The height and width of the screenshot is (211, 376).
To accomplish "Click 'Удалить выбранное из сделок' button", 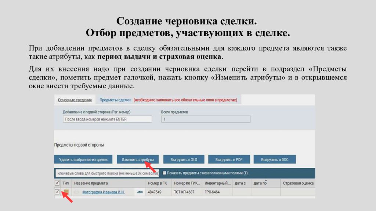I will click(83, 159).
